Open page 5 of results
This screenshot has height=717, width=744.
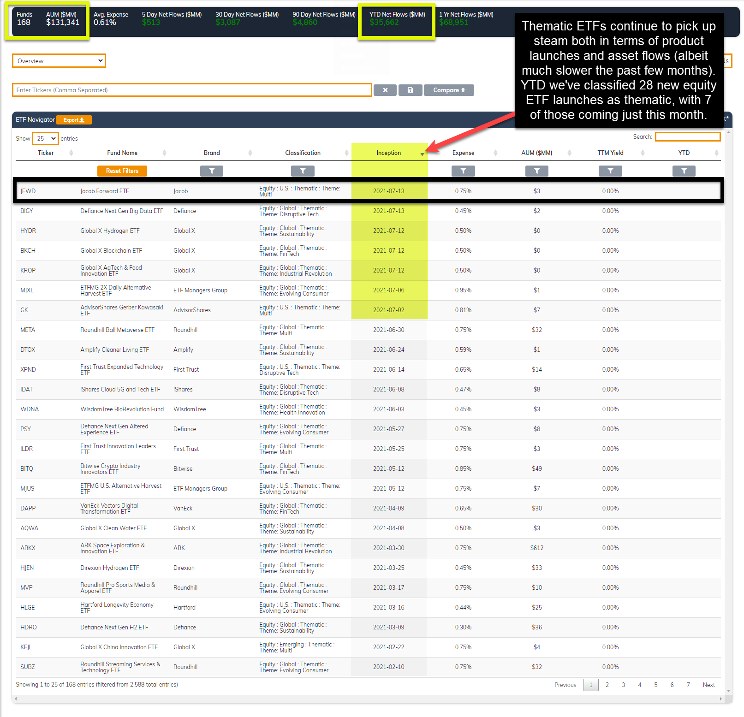pos(655,685)
